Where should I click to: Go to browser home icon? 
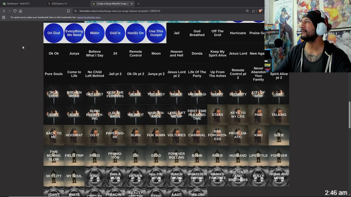tap(20, 11)
